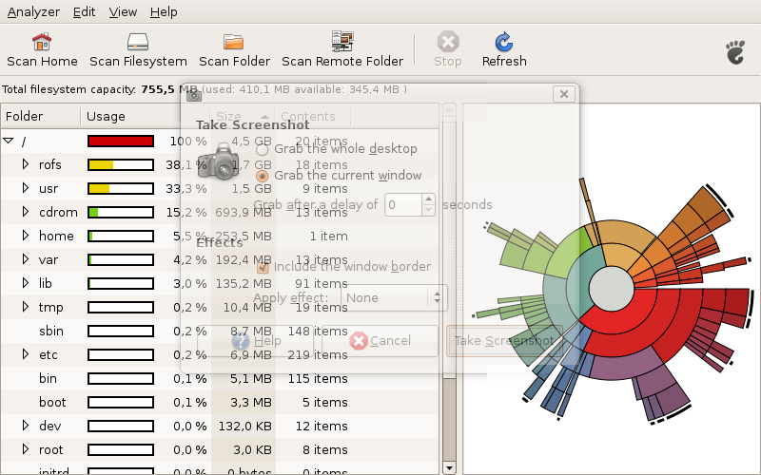
Task: Open Scan Folder from the toolbar
Action: tap(234, 42)
